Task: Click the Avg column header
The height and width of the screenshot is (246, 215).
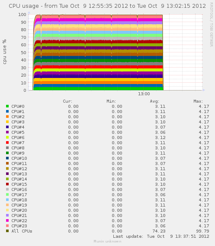Action: click(x=154, y=101)
